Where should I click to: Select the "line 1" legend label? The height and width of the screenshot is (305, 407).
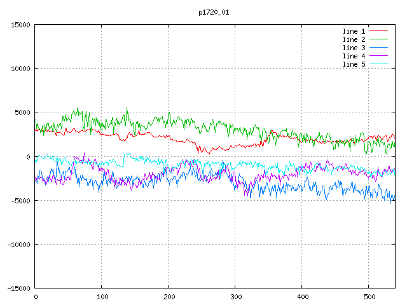pyautogui.click(x=354, y=30)
